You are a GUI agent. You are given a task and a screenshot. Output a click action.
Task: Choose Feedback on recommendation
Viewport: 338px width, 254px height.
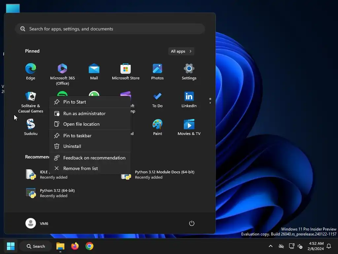[x=90, y=158]
